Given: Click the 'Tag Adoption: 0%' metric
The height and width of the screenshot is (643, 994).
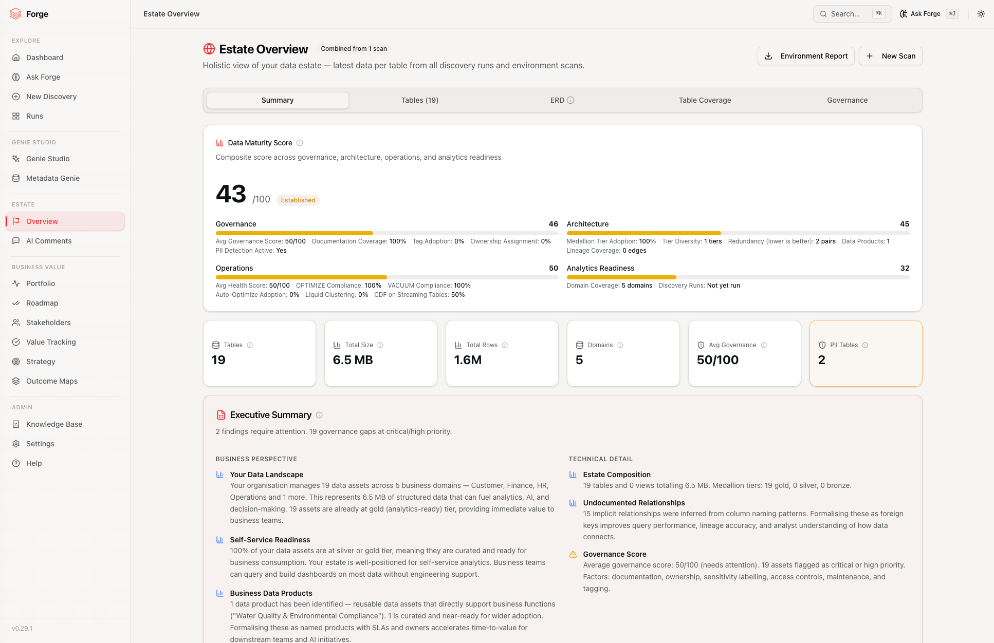Looking at the screenshot, I should click(438, 241).
